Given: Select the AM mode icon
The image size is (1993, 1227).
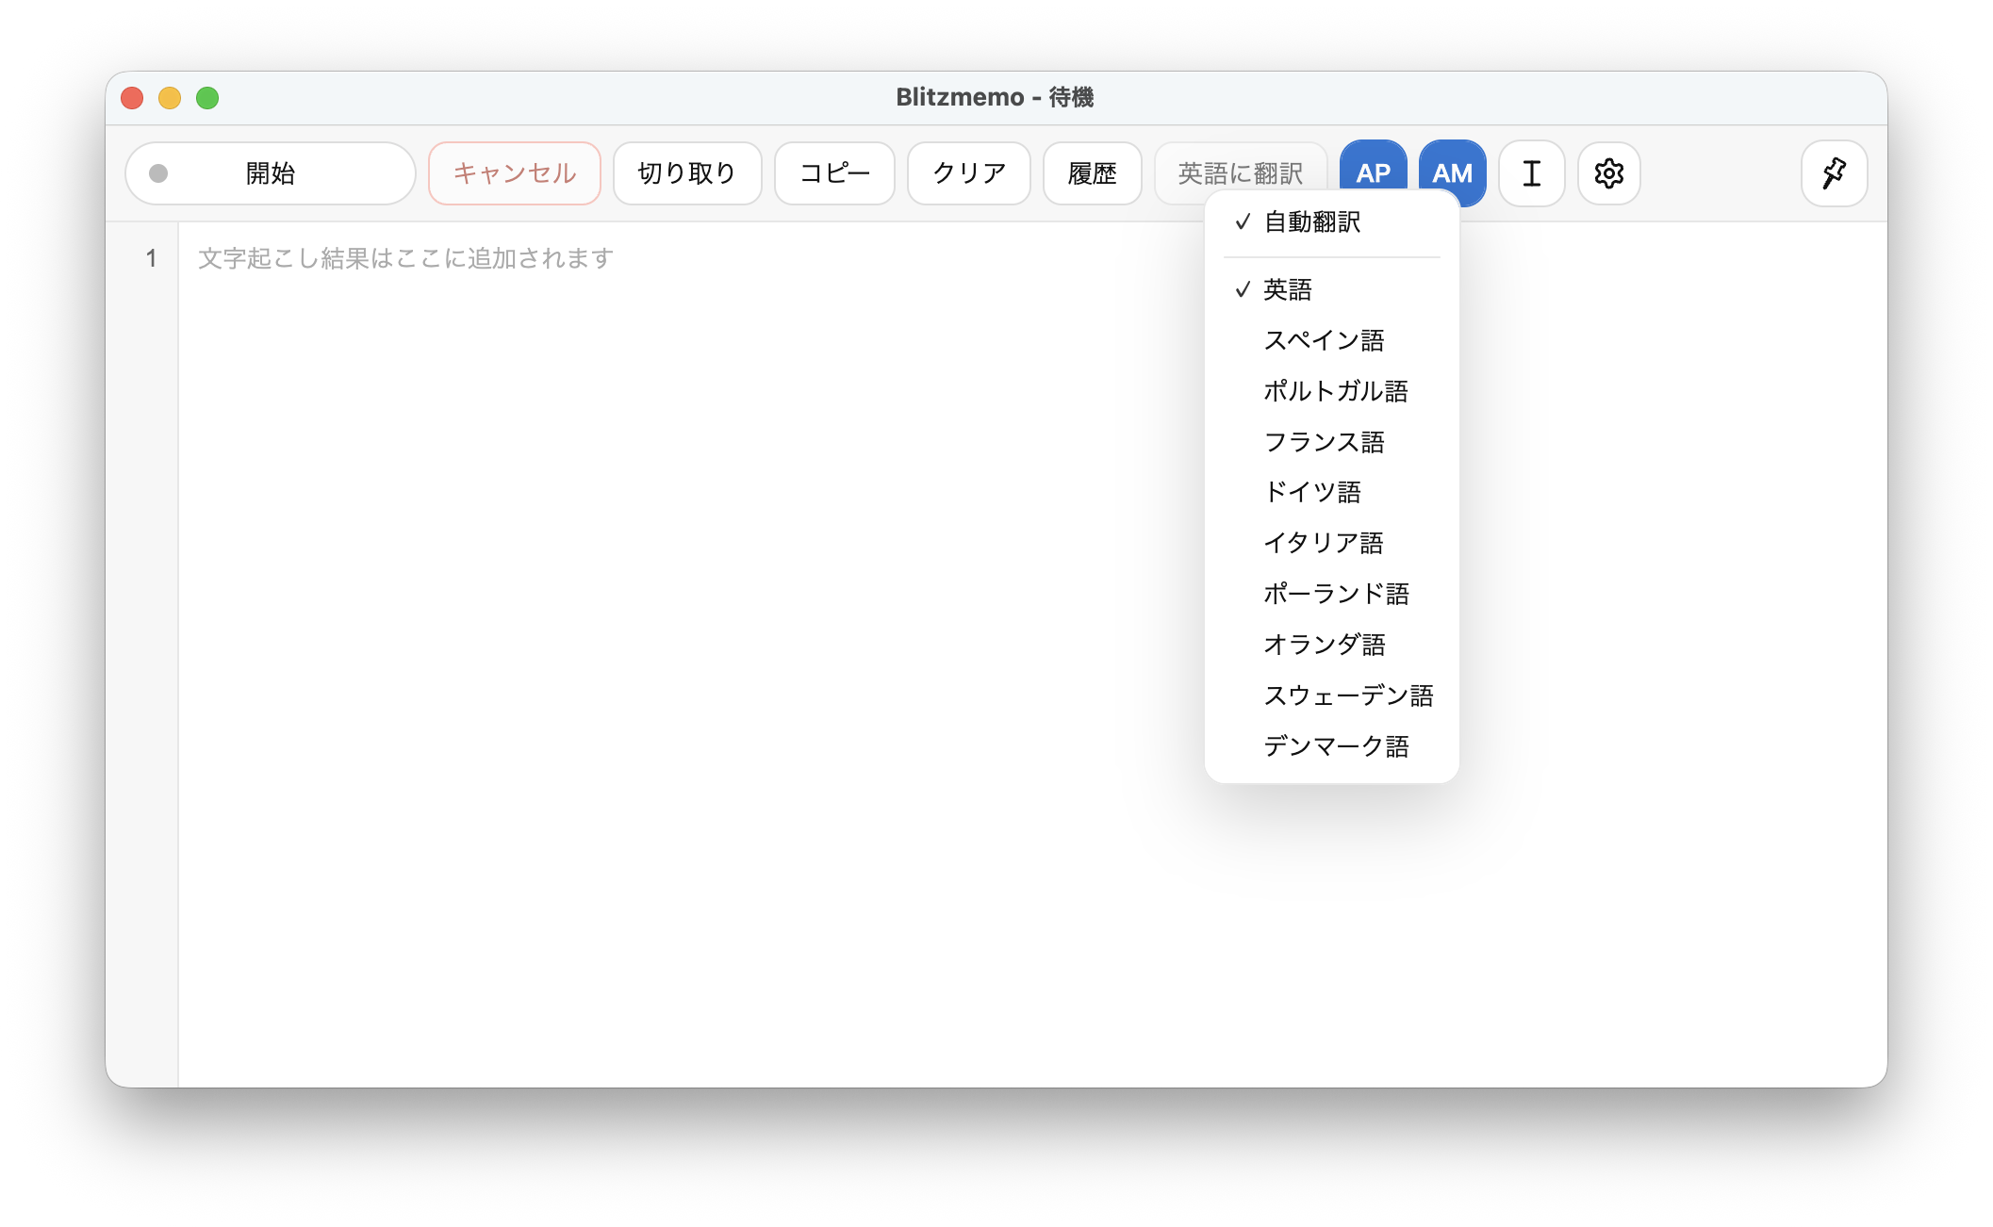Looking at the screenshot, I should pos(1452,172).
